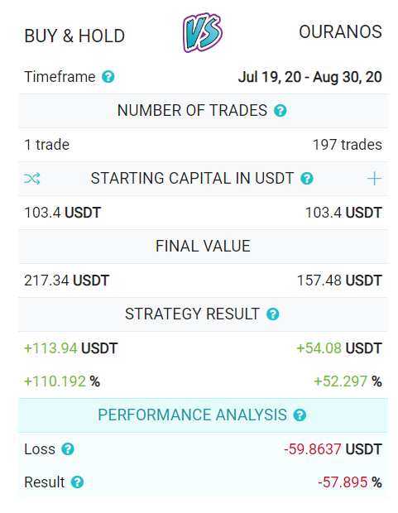Click the FINAL VALUE section header
Image resolution: width=398 pixels, height=513 pixels.
coord(203,247)
